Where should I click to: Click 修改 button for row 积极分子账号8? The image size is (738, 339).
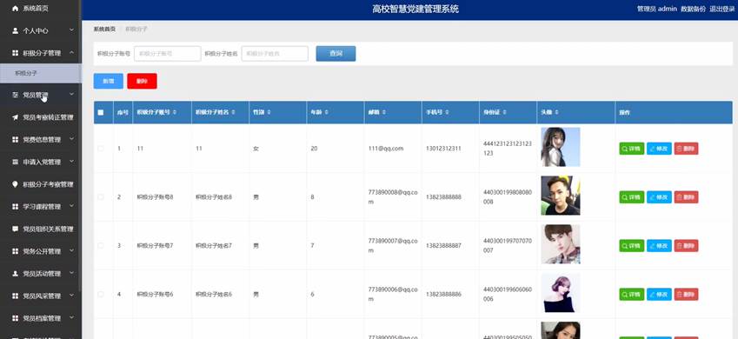pyautogui.click(x=659, y=197)
